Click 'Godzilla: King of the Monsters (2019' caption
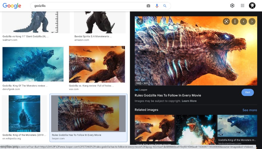262x149 pixels. (24, 135)
